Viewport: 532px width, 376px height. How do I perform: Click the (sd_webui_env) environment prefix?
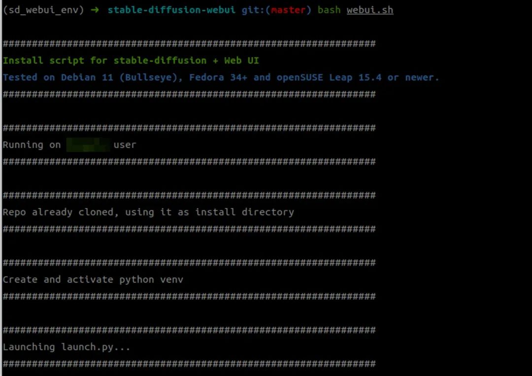tap(43, 10)
